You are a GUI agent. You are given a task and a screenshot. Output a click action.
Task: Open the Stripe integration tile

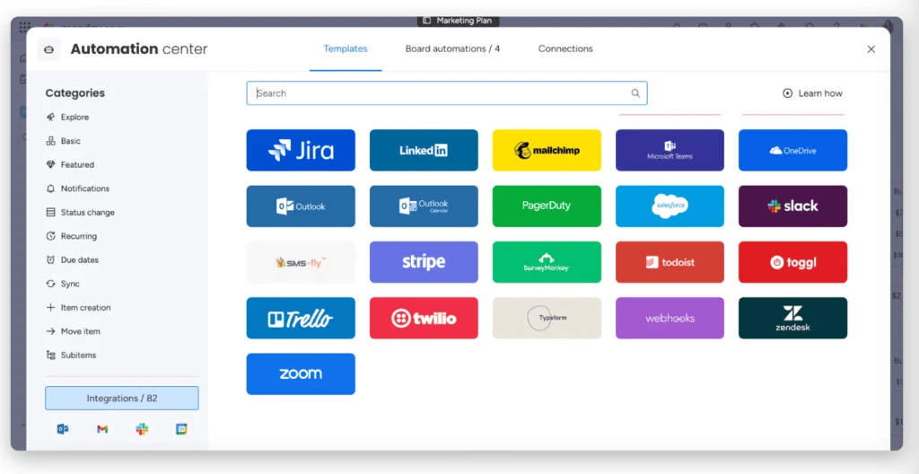pyautogui.click(x=424, y=262)
